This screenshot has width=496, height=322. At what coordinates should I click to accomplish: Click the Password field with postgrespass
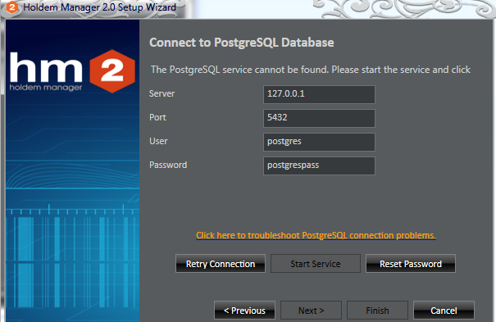point(319,166)
